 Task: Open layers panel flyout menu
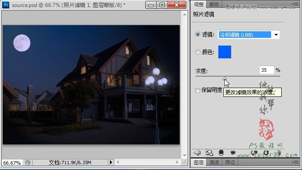295,163
